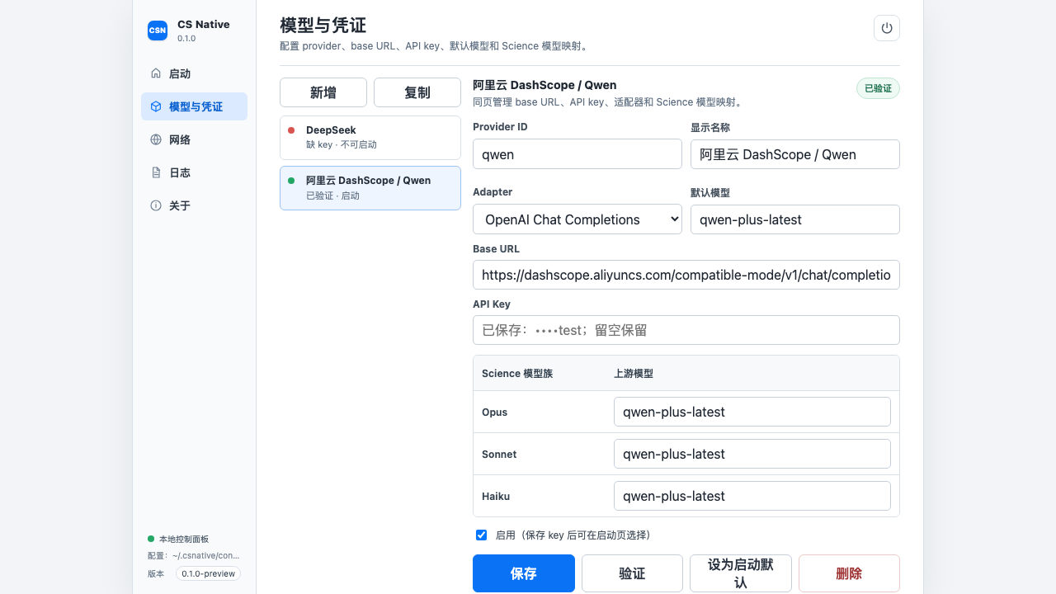The height and width of the screenshot is (594, 1056).
Task: Open the 启动 page
Action: coord(194,73)
